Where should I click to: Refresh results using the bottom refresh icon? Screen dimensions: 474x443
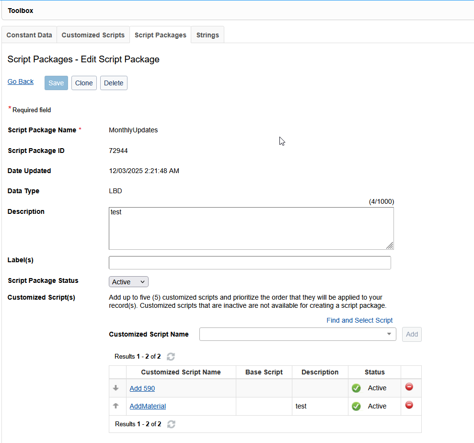tap(171, 424)
